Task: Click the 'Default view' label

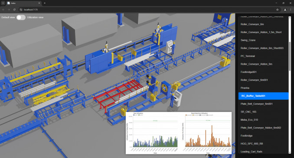Action: pyautogui.click(x=8, y=17)
